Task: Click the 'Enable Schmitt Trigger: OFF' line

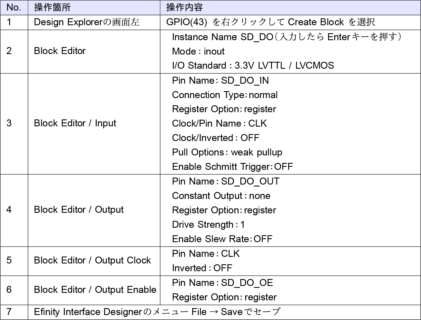Action: (x=232, y=167)
